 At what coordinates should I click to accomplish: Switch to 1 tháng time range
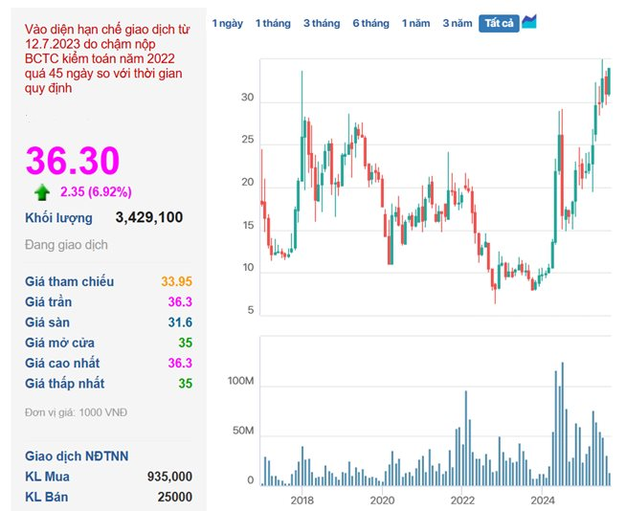(x=273, y=23)
